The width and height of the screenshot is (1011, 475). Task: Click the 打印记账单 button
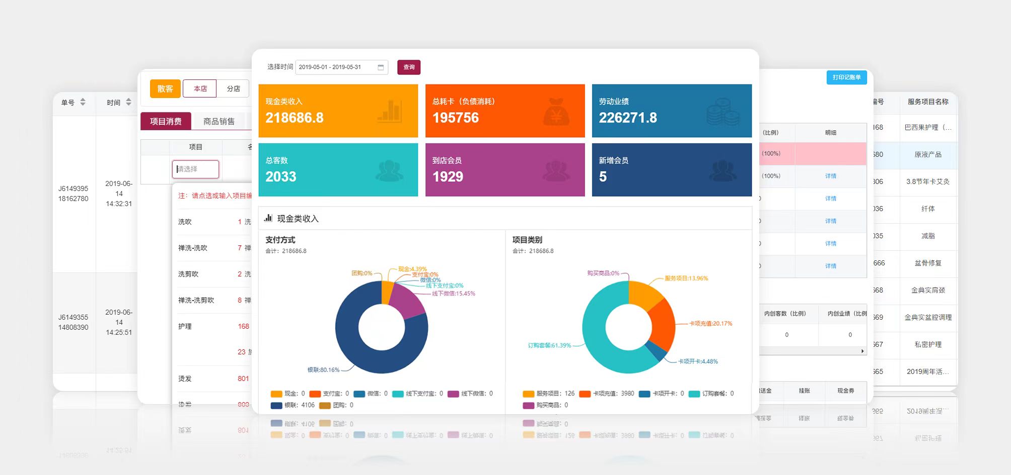[x=846, y=77]
